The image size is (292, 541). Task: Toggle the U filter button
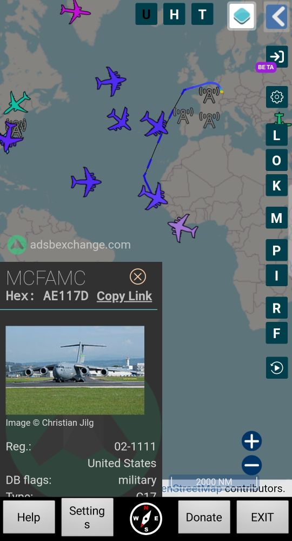(146, 14)
